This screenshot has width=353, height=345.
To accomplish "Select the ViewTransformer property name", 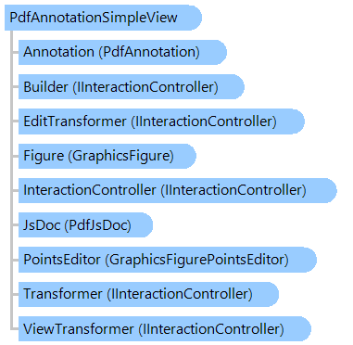I will coord(79,328).
